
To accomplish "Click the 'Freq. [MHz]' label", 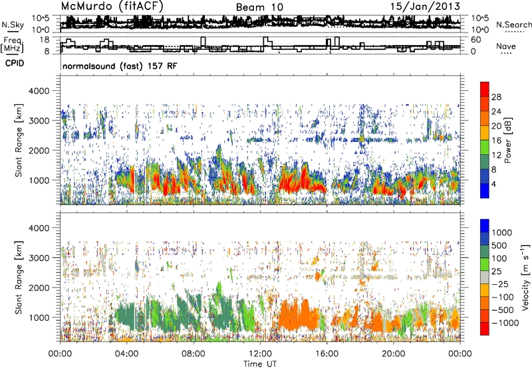I will (x=12, y=45).
